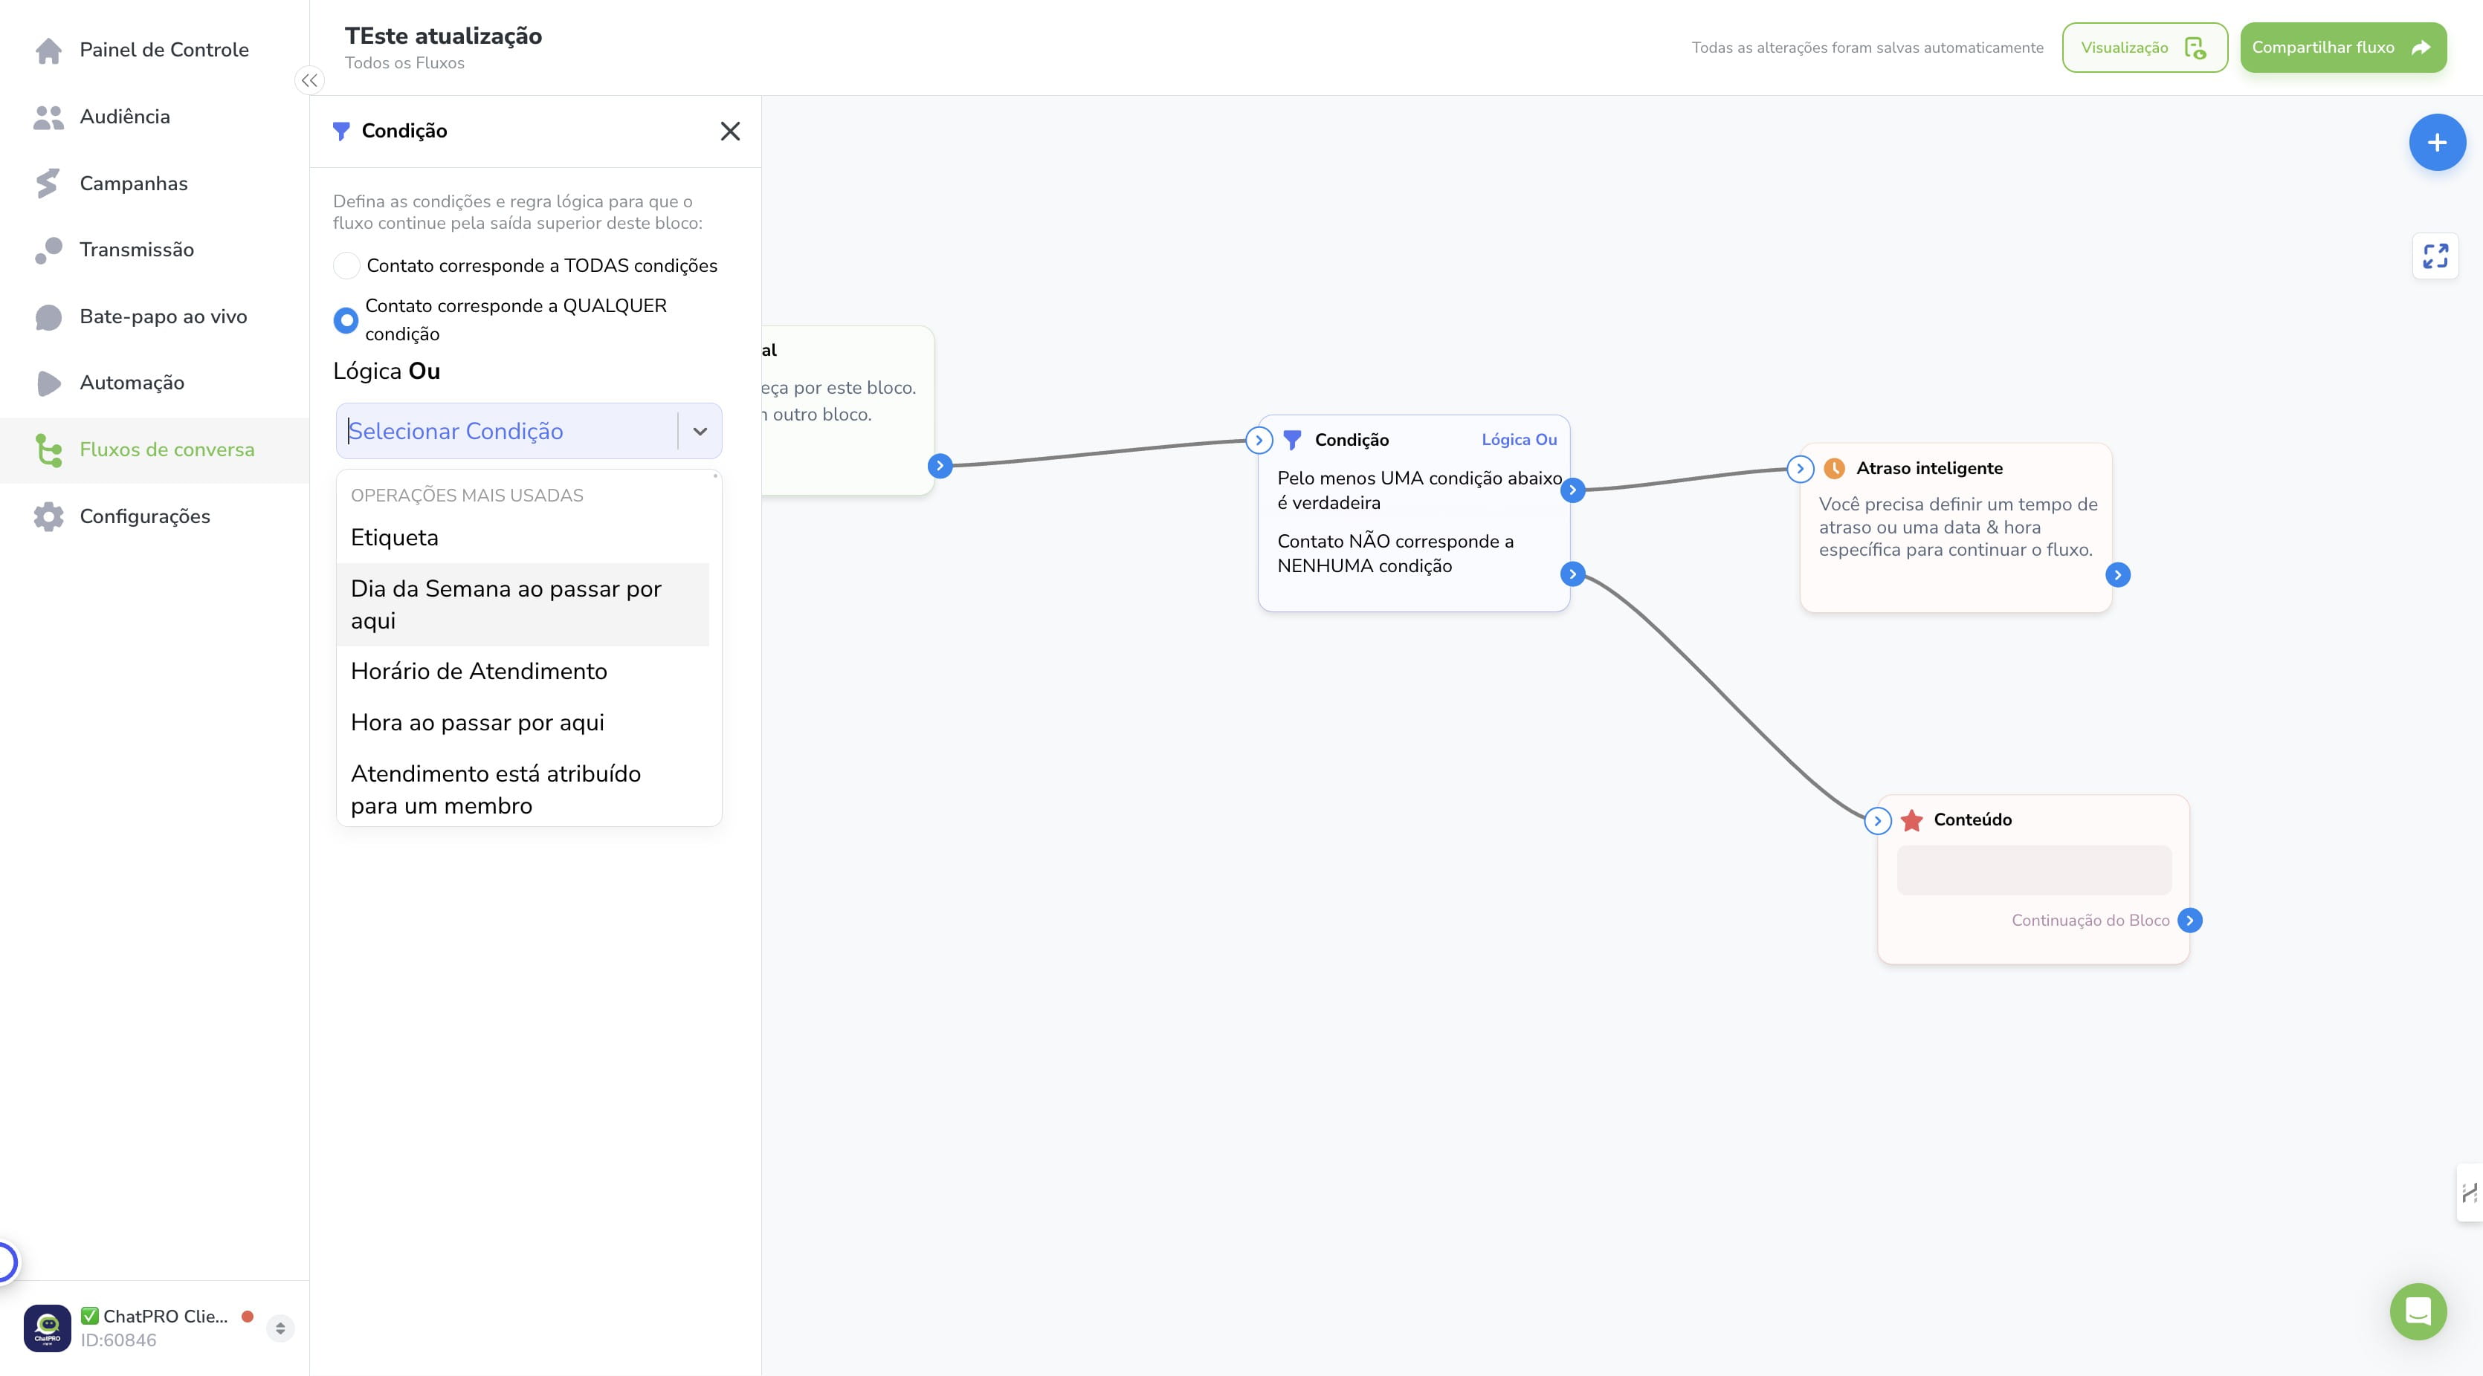Click the blue plus add-block button

[x=2437, y=143]
